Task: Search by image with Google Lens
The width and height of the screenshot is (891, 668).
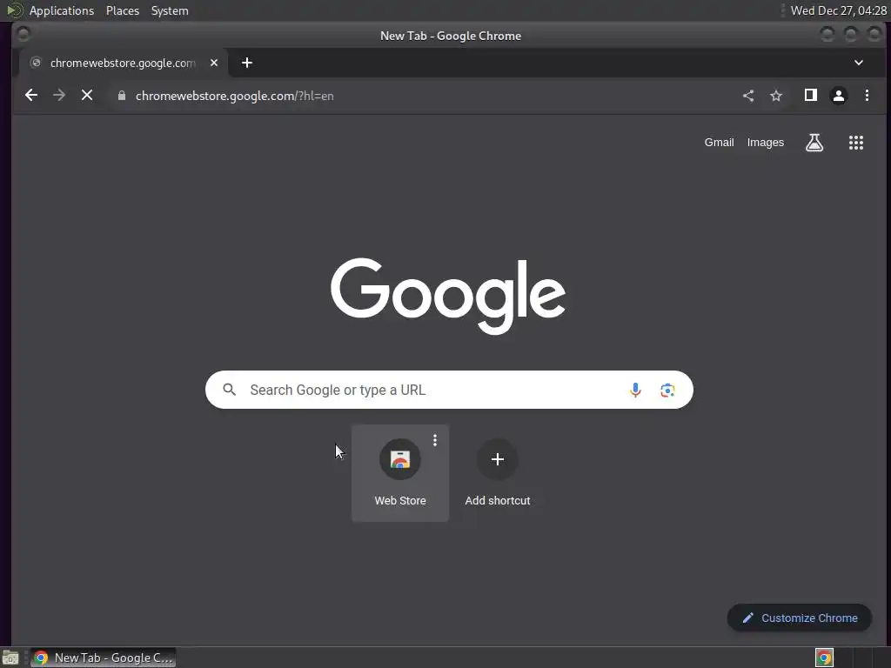Action: click(667, 390)
